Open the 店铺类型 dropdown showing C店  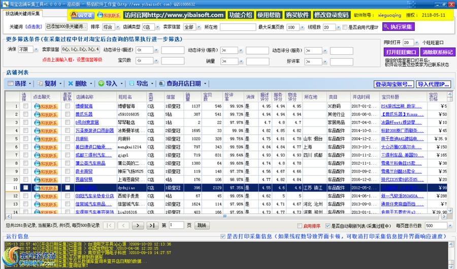click(158, 27)
